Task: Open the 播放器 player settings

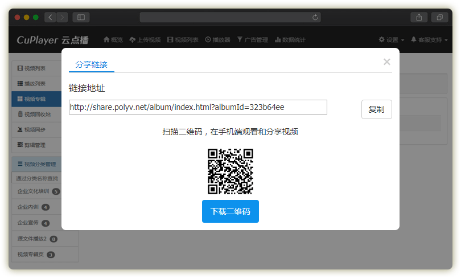Action: pyautogui.click(x=217, y=40)
